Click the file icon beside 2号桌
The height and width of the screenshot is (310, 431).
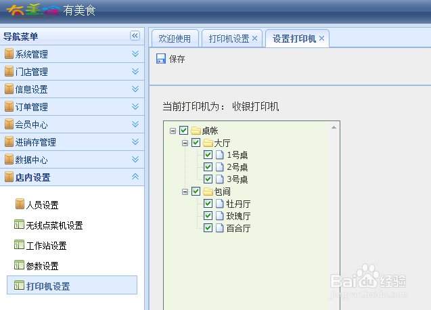pos(219,167)
